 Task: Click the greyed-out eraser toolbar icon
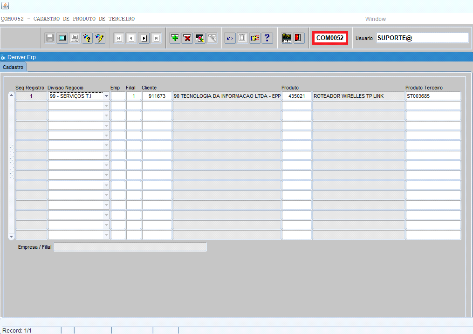click(212, 38)
